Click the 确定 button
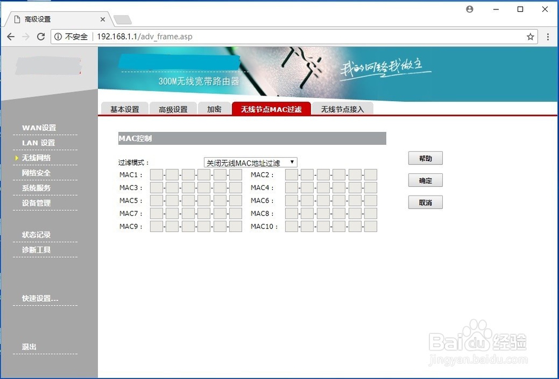Image resolution: width=559 pixels, height=379 pixels. pyautogui.click(x=425, y=181)
